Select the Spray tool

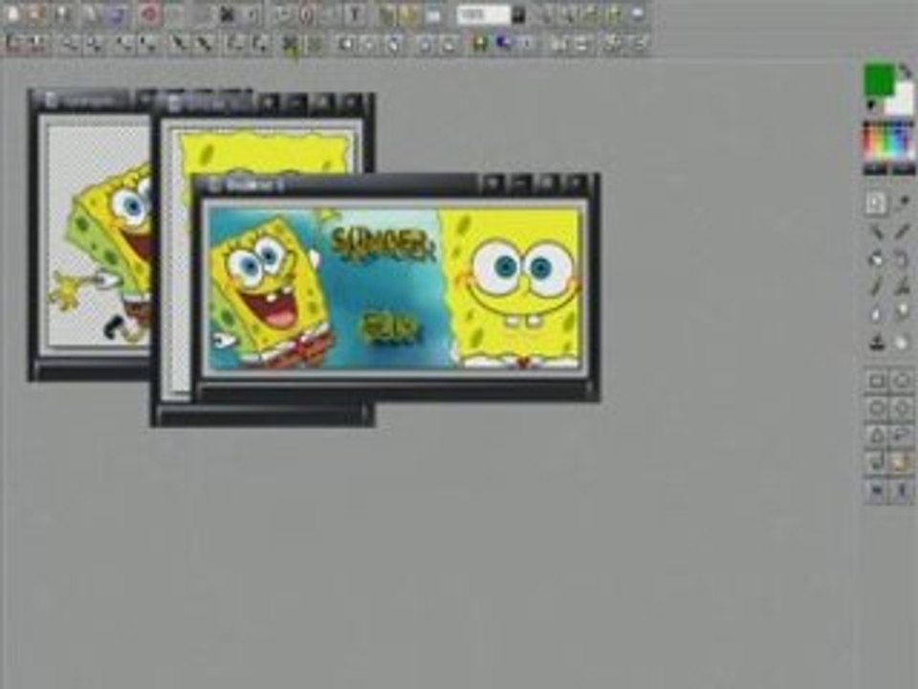(x=902, y=258)
